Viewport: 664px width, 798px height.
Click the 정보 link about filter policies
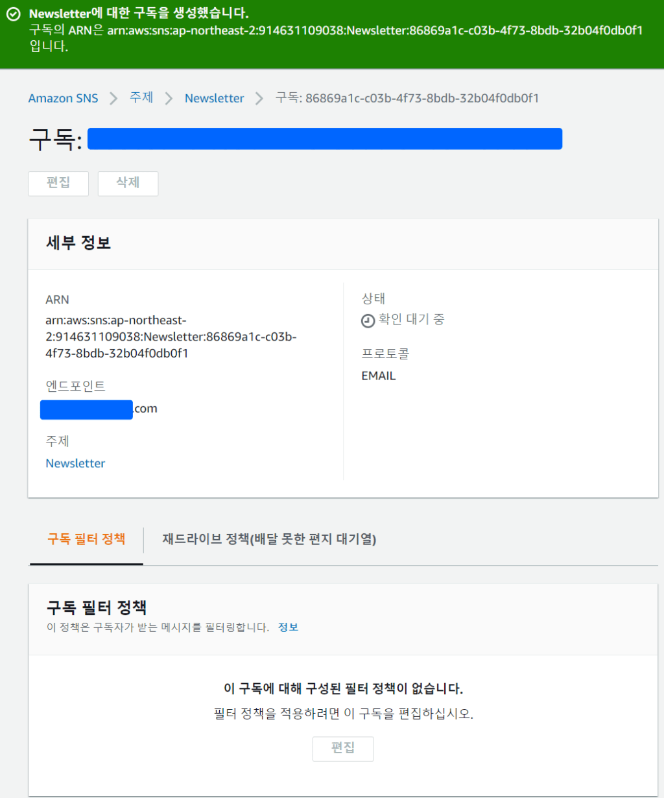(x=288, y=627)
